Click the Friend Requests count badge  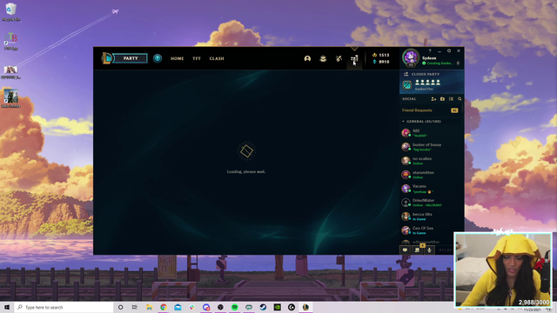pos(454,110)
